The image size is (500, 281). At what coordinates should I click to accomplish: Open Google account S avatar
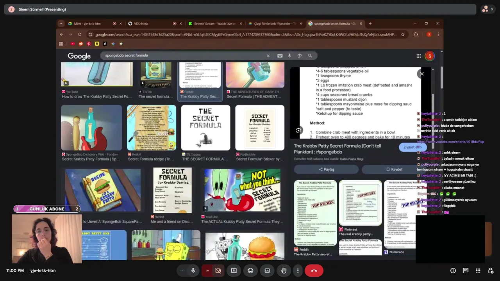(x=430, y=56)
